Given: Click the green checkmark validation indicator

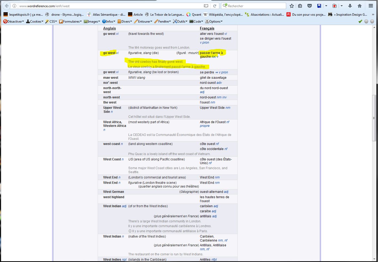Looking at the screenshot, I should pyautogui.click(x=360, y=22).
